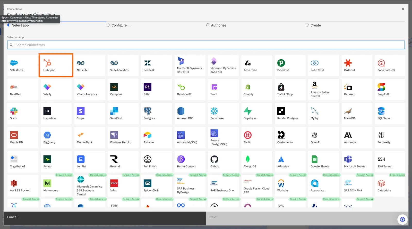Select the MongoDB connector icon
412x229 pixels.
pos(248,159)
